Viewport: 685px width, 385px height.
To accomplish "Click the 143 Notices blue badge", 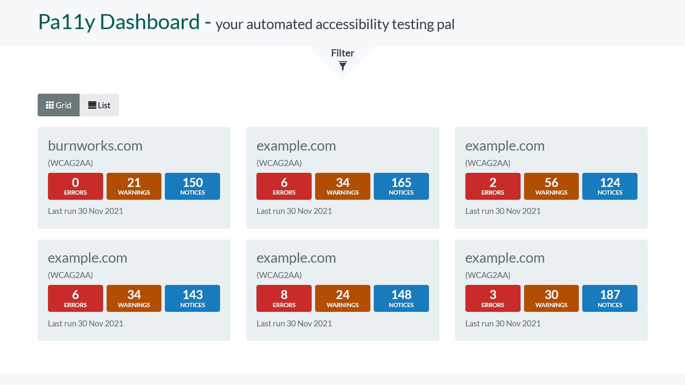I will point(192,298).
